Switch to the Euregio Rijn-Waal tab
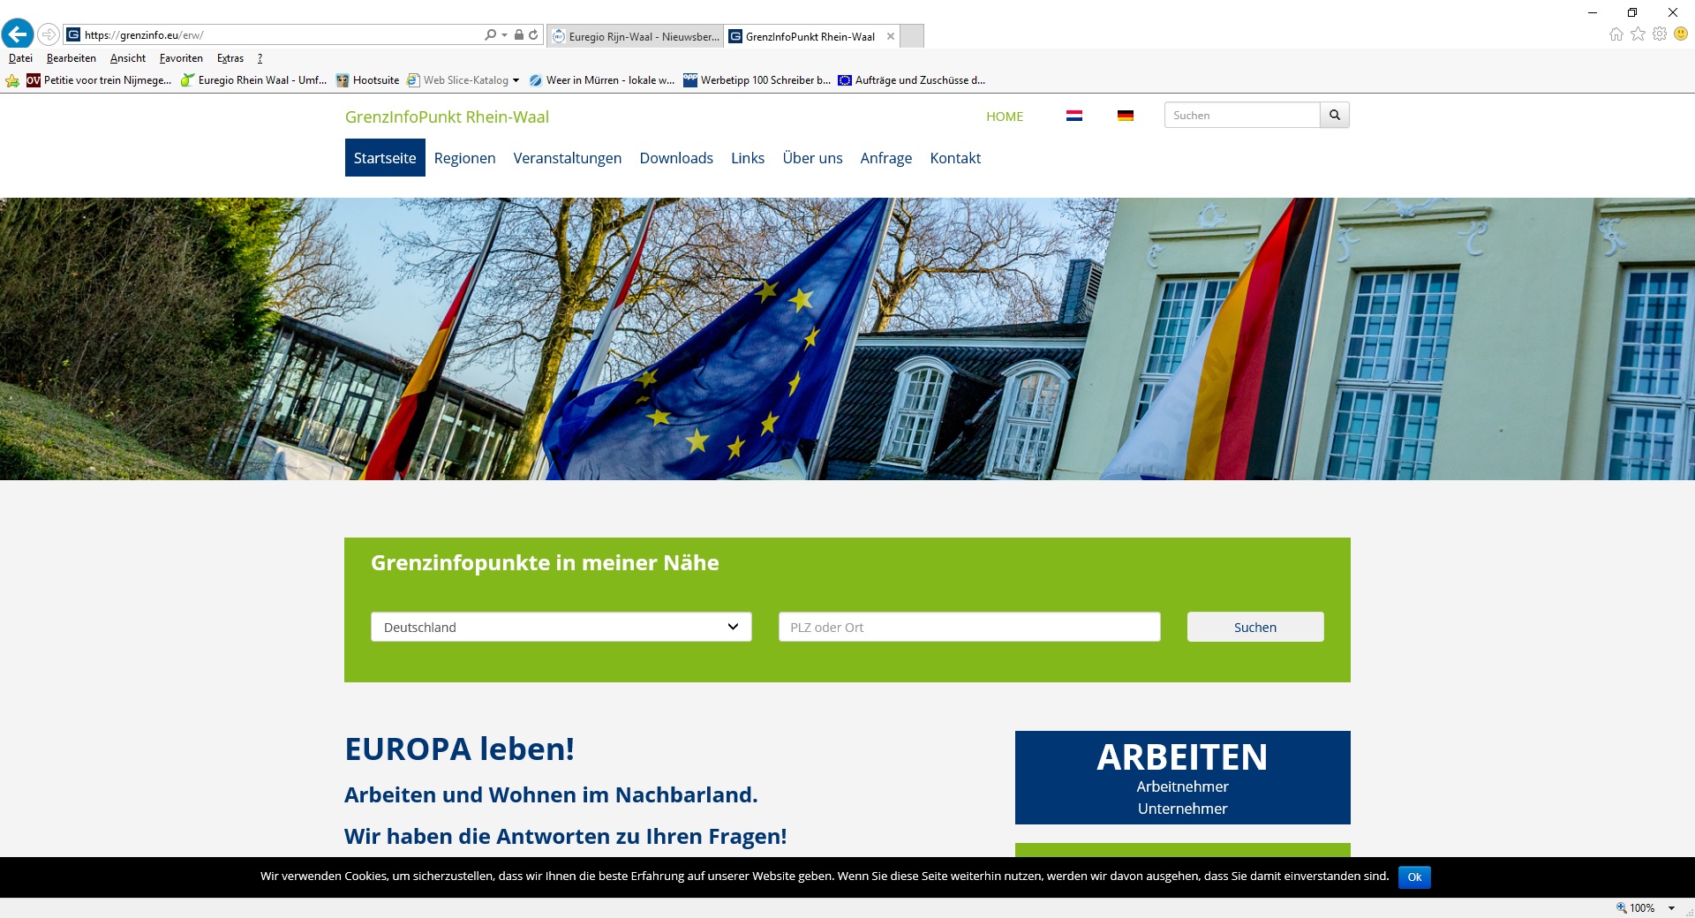This screenshot has width=1695, height=918. coord(636,36)
